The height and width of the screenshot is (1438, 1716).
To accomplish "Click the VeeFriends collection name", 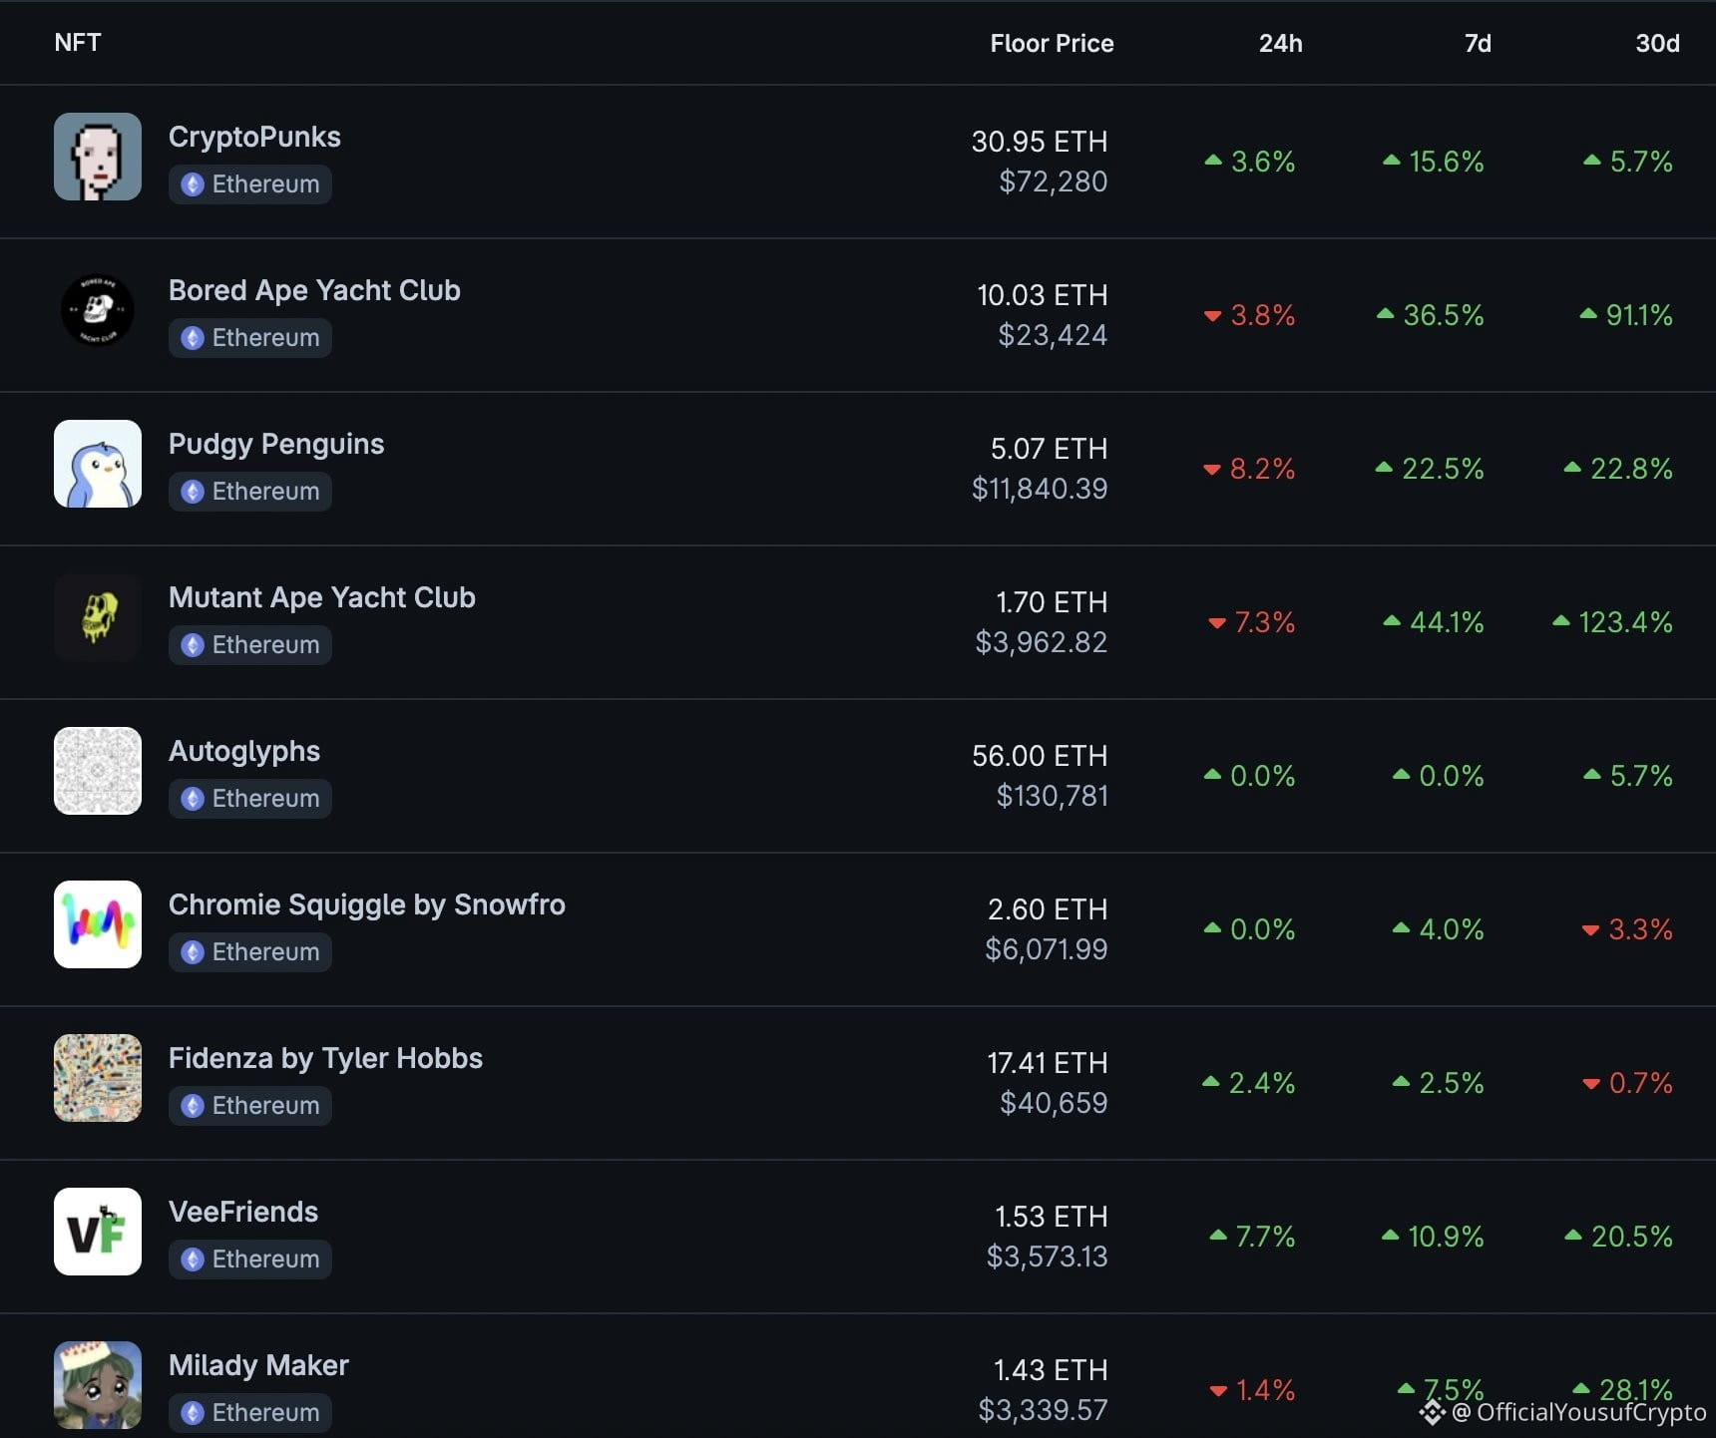I will [x=243, y=1212].
